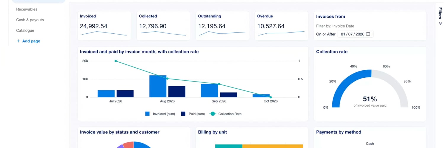
Task: Select the Sep 2026 Paid bar
Action: (x=229, y=95)
